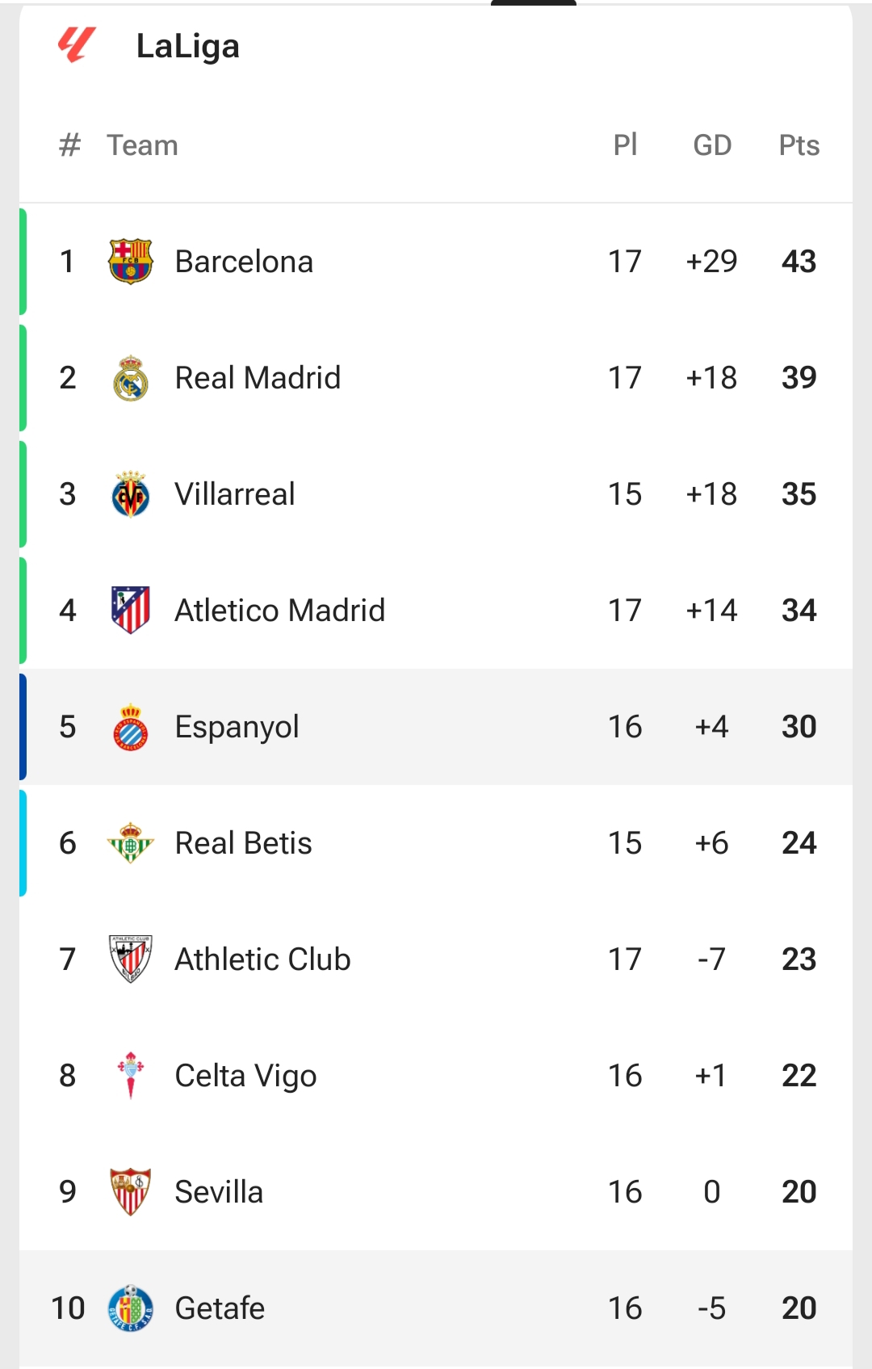Tap the drag handle at top
This screenshot has height=1369, width=872.
(534, 3)
